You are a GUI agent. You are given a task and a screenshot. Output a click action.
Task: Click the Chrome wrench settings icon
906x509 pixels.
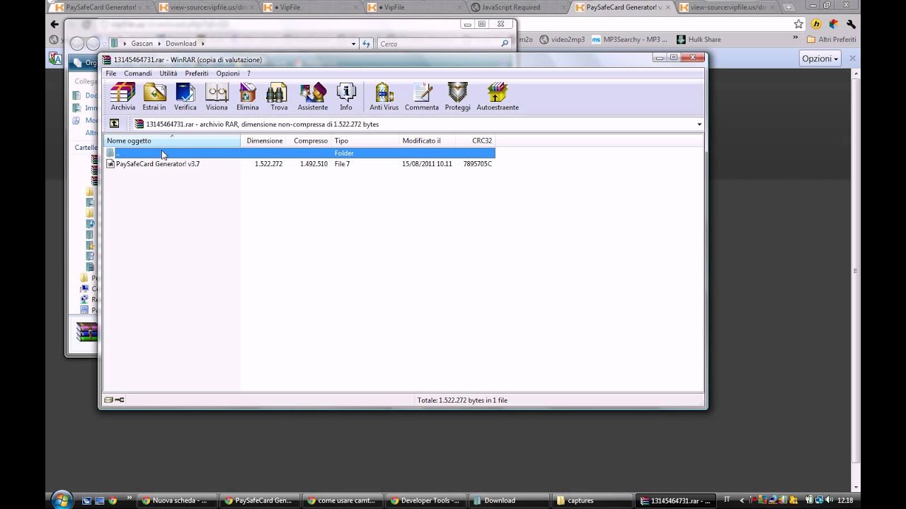point(851,24)
